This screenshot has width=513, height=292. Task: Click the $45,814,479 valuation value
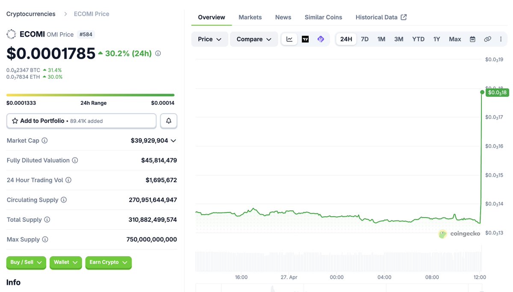point(159,160)
